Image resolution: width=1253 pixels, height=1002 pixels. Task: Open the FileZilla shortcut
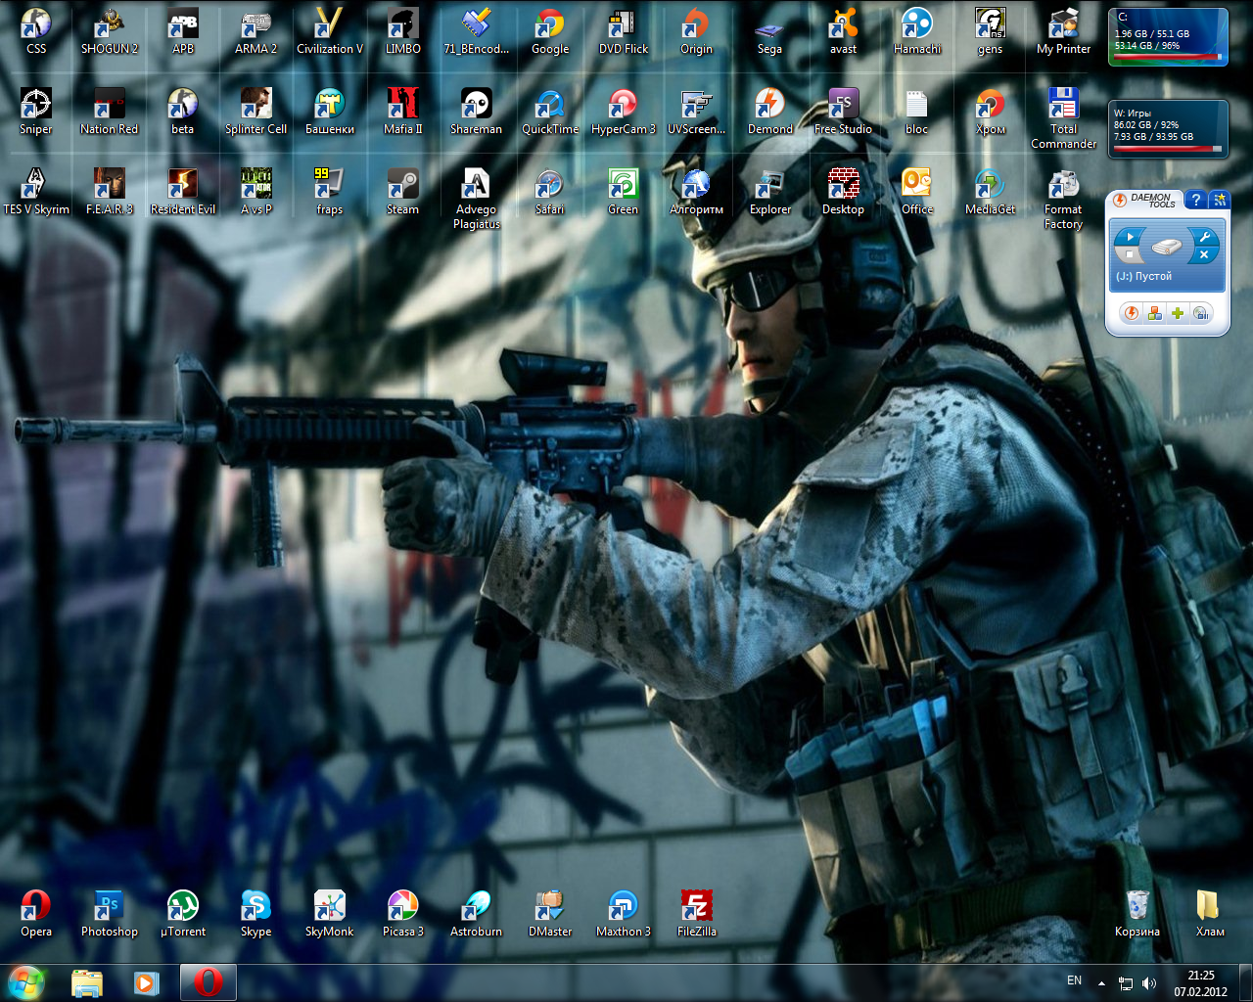(697, 914)
